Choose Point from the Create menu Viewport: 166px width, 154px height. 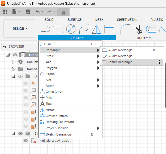pos(70,98)
